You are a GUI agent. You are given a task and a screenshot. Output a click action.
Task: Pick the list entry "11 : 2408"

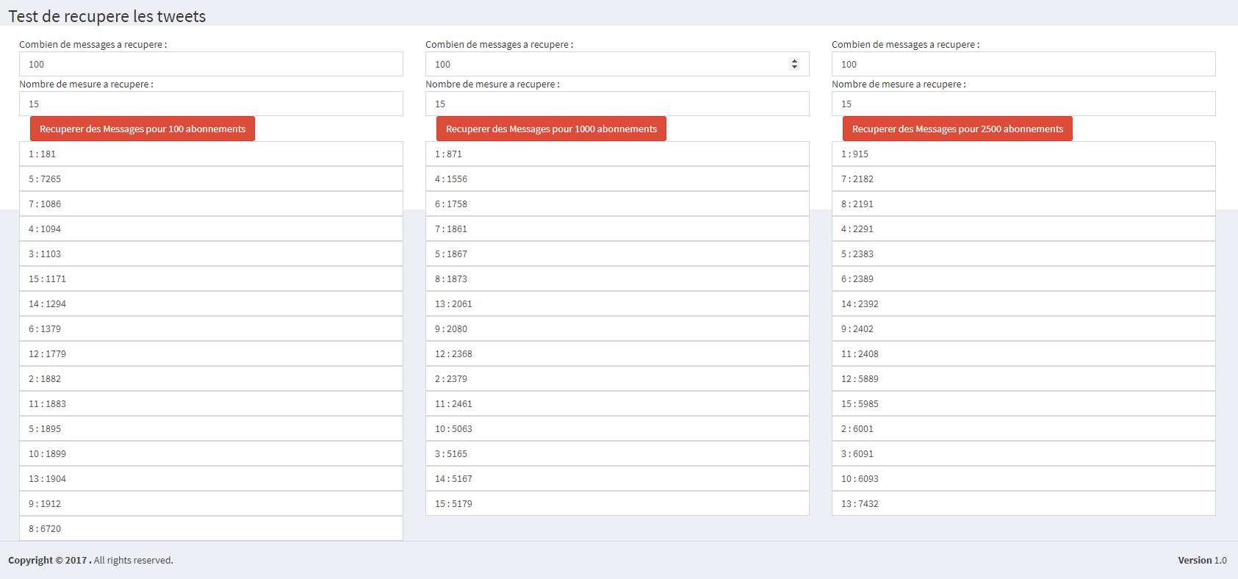point(1023,353)
